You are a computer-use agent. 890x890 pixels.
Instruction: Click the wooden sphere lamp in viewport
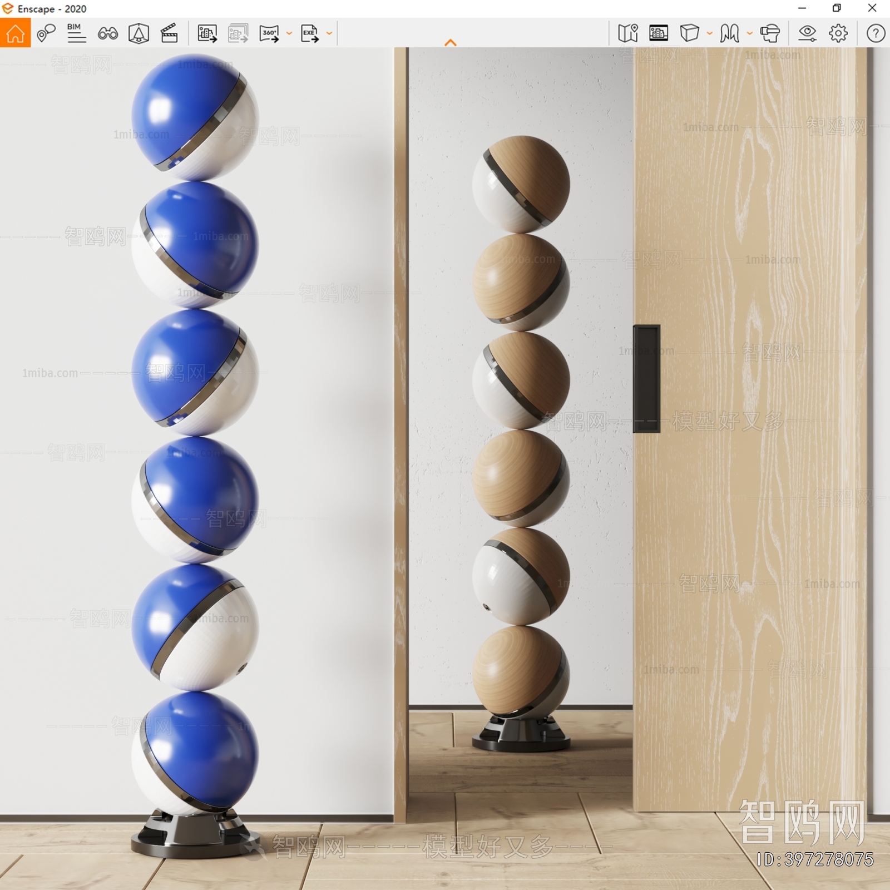tap(521, 443)
